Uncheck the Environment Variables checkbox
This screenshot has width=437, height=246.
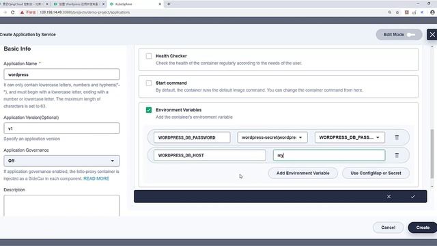[x=149, y=110]
